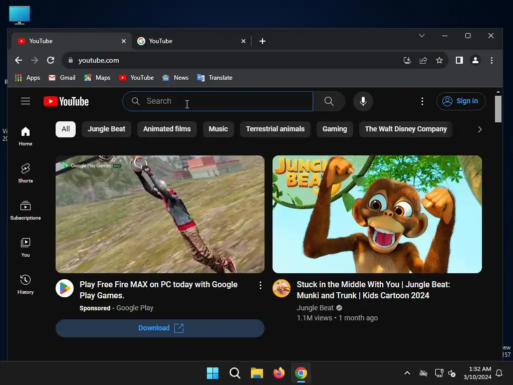Switch to the second YouTube tab with Google icon
The width and height of the screenshot is (513, 385).
pyautogui.click(x=192, y=41)
